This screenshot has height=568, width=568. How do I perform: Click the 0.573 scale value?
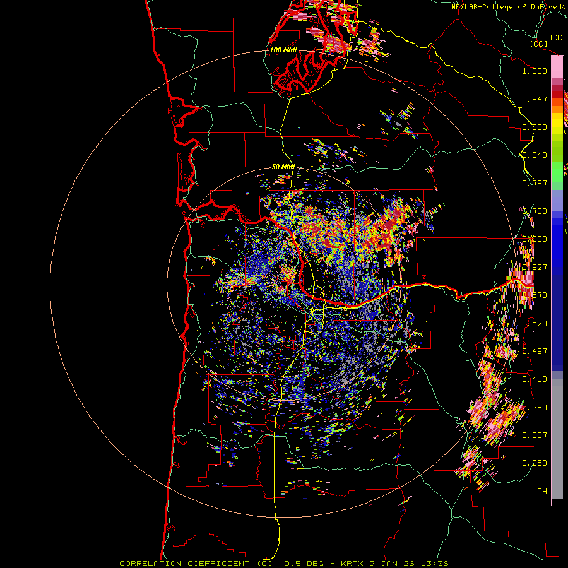(x=535, y=295)
